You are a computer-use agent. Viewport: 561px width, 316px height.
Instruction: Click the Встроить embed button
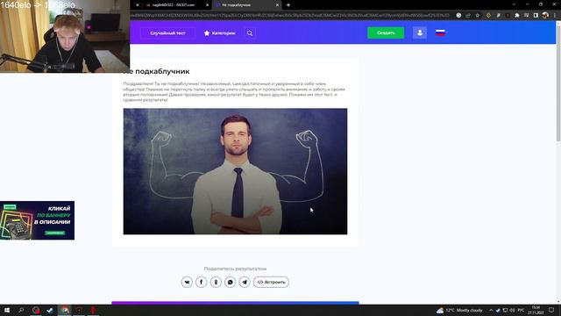[271, 282]
